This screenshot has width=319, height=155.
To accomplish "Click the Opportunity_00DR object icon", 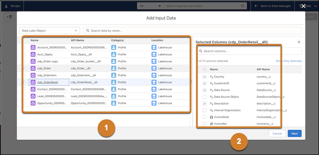I will (x=33, y=103).
